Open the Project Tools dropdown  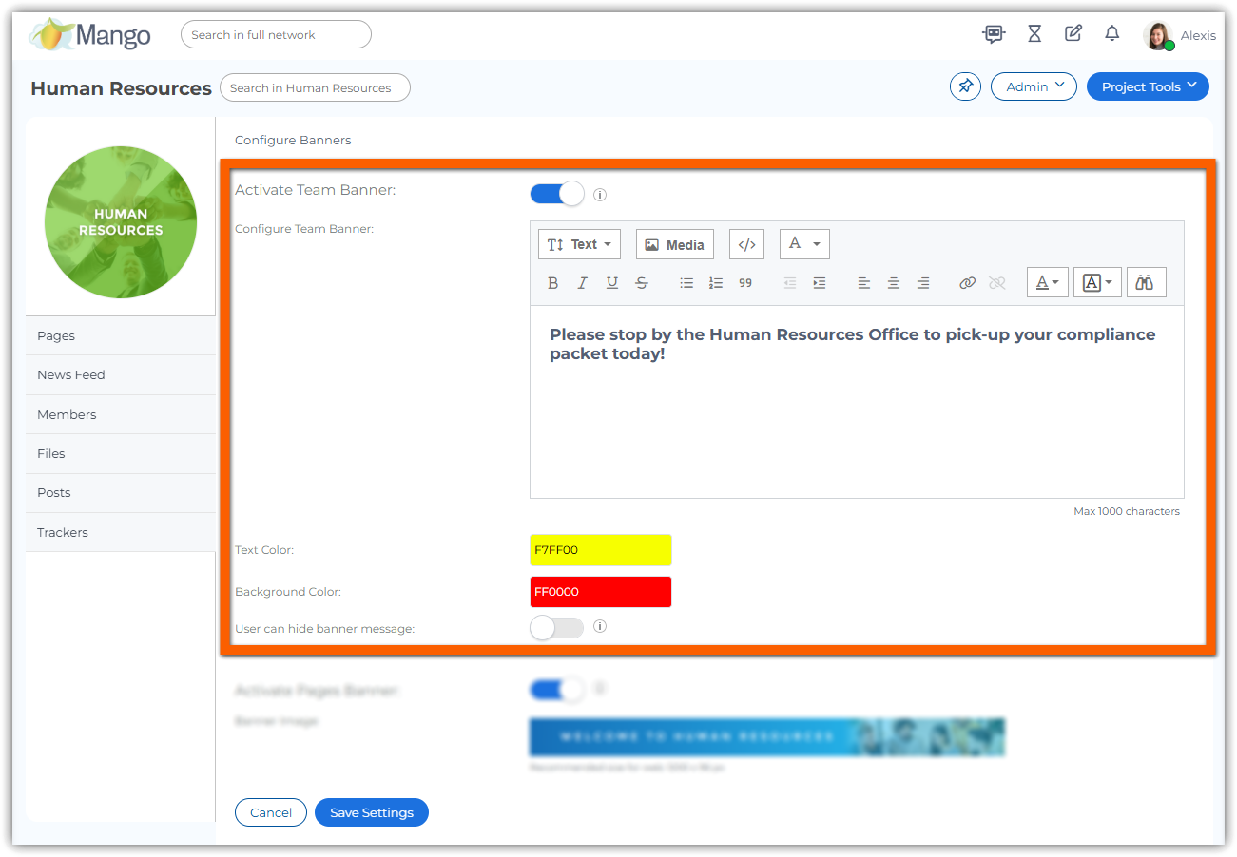(1148, 86)
